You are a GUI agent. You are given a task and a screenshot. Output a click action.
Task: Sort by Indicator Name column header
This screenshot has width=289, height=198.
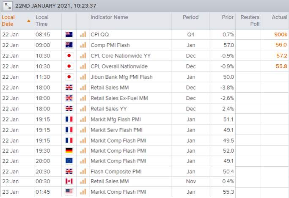[109, 17]
